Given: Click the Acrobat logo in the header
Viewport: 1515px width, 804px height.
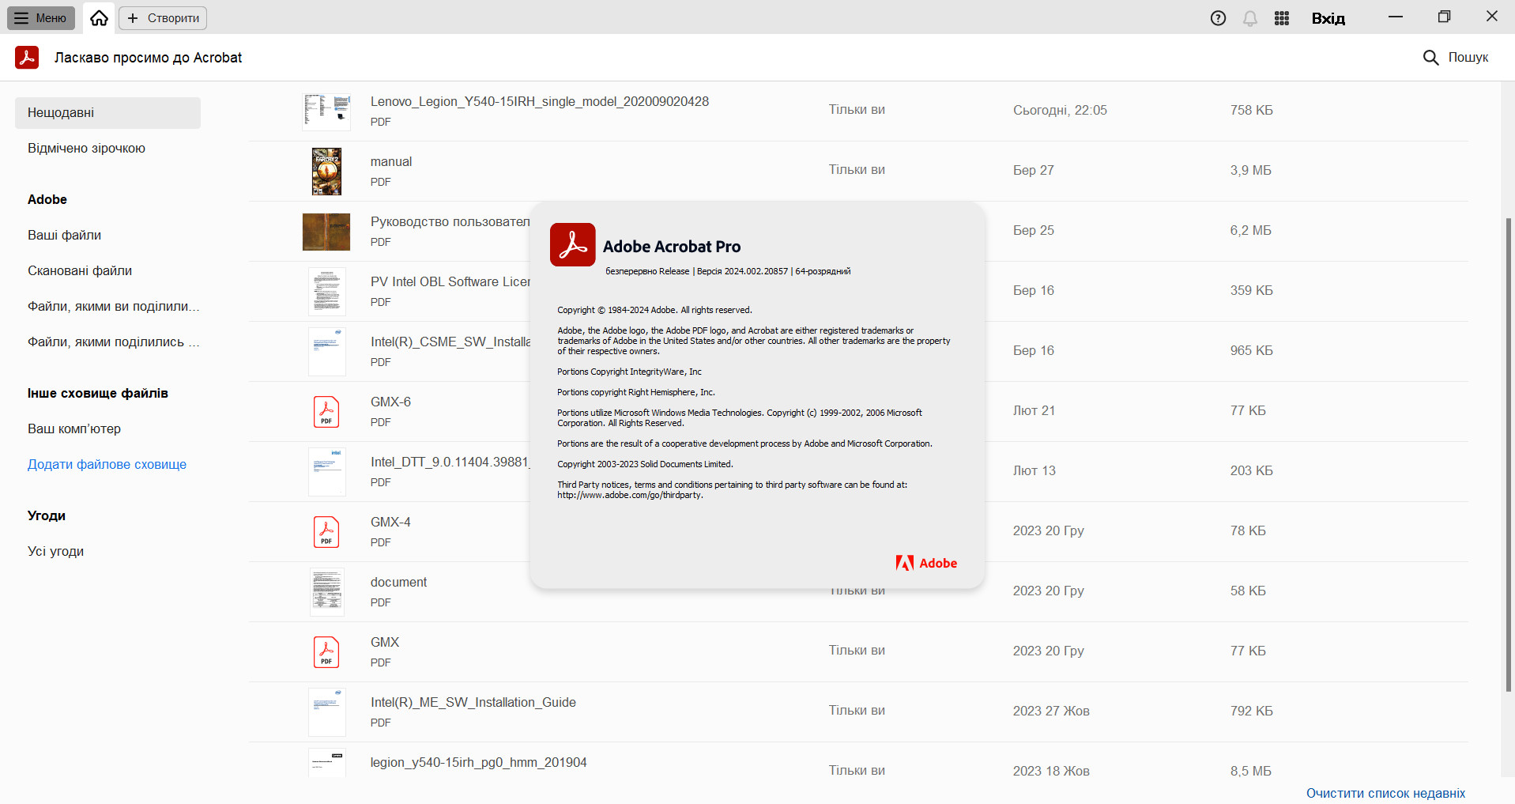Looking at the screenshot, I should pyautogui.click(x=27, y=58).
